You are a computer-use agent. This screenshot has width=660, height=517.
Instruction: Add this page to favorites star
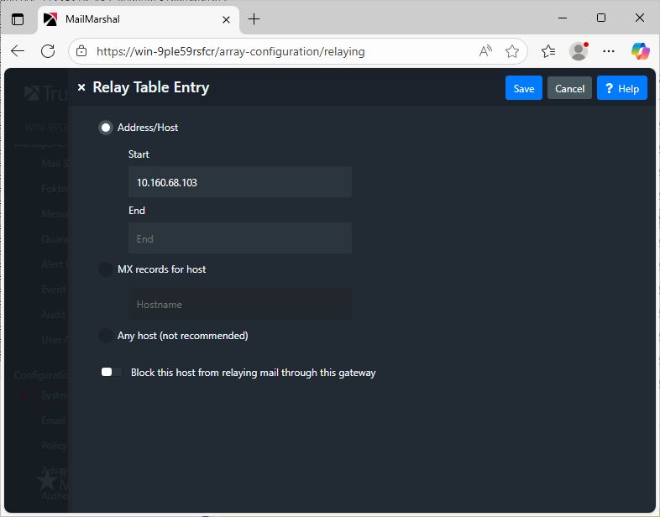[512, 51]
